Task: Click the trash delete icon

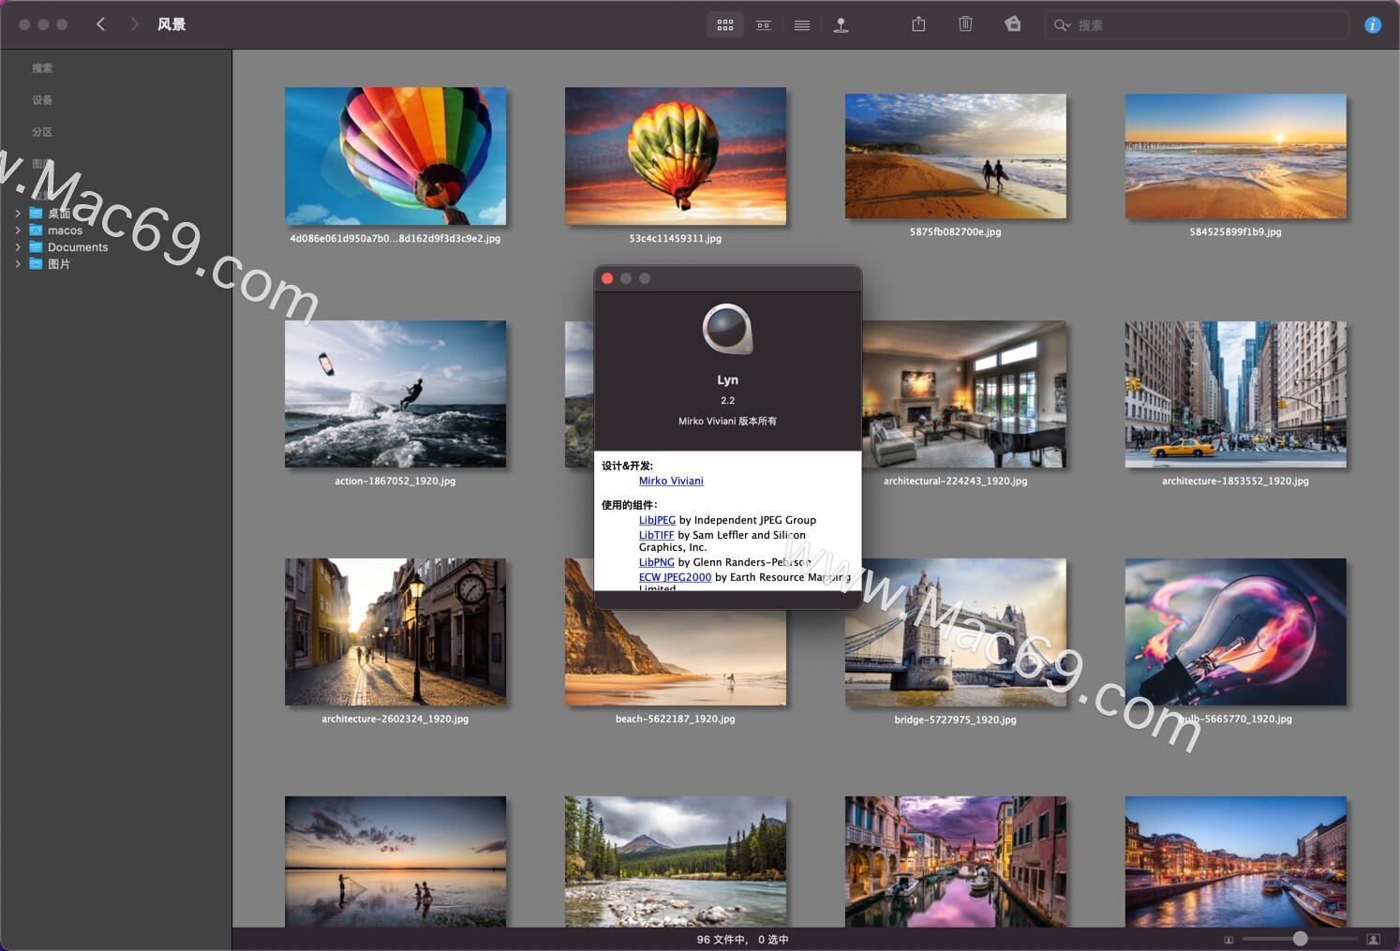Action: coord(965,24)
